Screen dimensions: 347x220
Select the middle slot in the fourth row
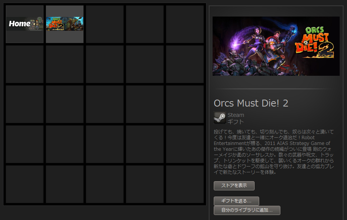(105, 144)
